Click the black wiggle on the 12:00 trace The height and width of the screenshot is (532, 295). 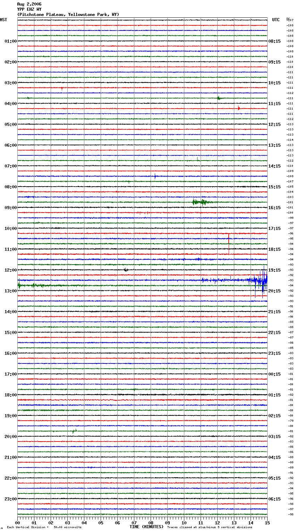click(x=126, y=270)
